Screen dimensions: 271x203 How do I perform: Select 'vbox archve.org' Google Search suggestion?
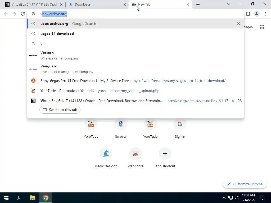coord(135,24)
